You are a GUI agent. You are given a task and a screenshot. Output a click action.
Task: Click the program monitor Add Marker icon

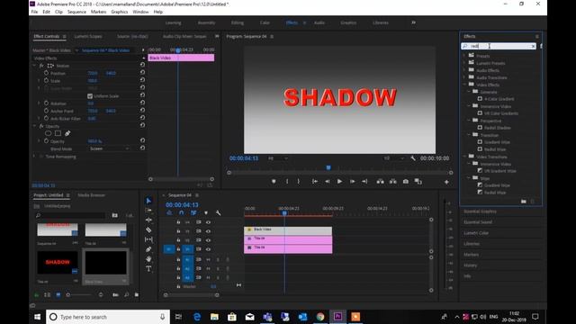[x=274, y=182]
